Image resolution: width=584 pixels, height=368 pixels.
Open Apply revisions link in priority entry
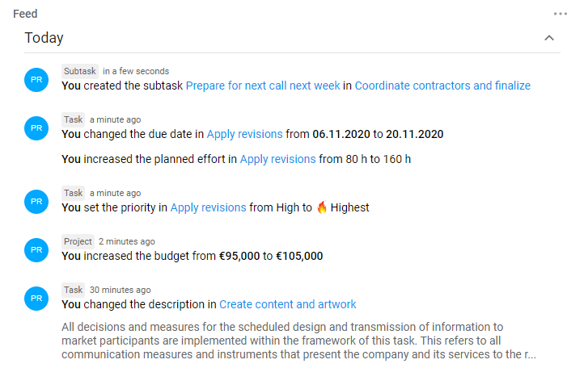[x=208, y=207]
